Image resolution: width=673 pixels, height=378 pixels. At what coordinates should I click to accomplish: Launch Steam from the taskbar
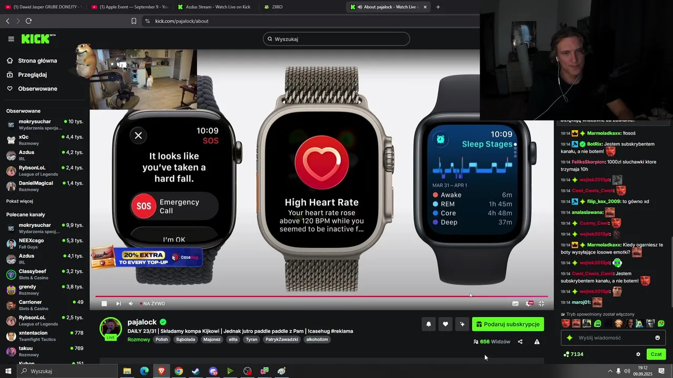[x=196, y=371]
